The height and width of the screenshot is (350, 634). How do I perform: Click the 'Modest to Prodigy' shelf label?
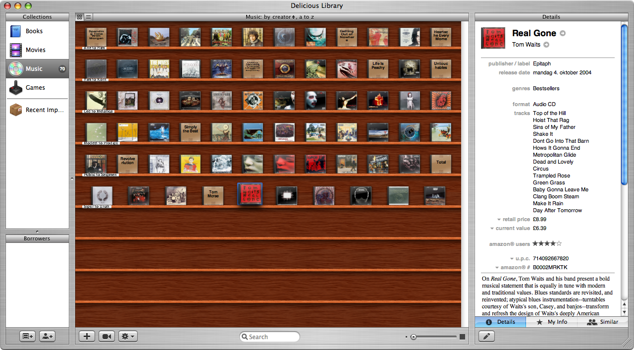point(101,143)
